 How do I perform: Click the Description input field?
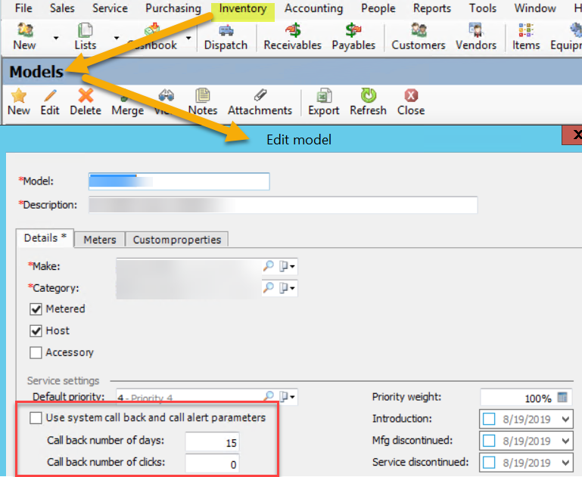coord(283,205)
